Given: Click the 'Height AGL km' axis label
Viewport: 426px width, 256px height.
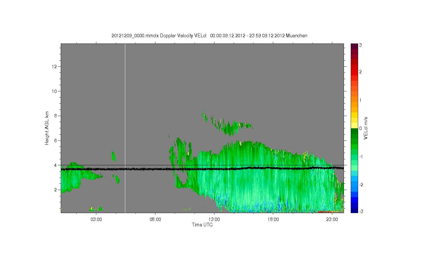Looking at the screenshot, I should point(47,128).
